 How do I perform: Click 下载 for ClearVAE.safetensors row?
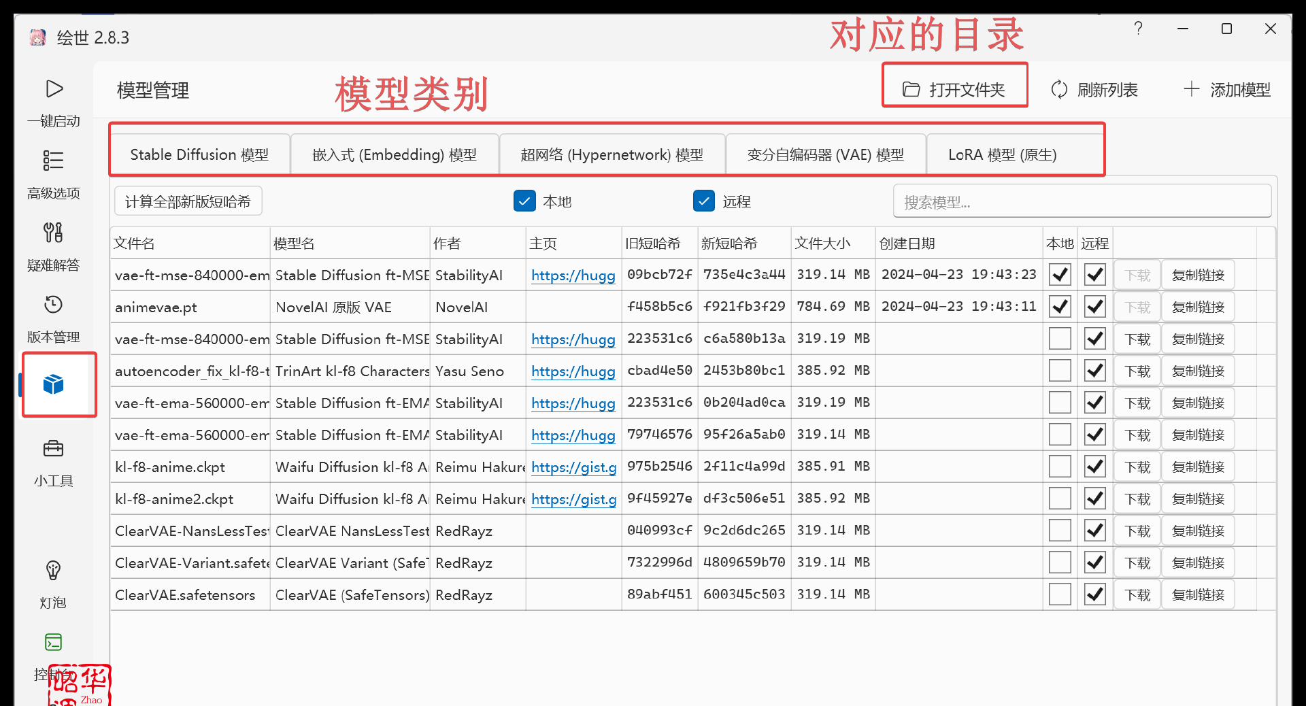[x=1137, y=594]
